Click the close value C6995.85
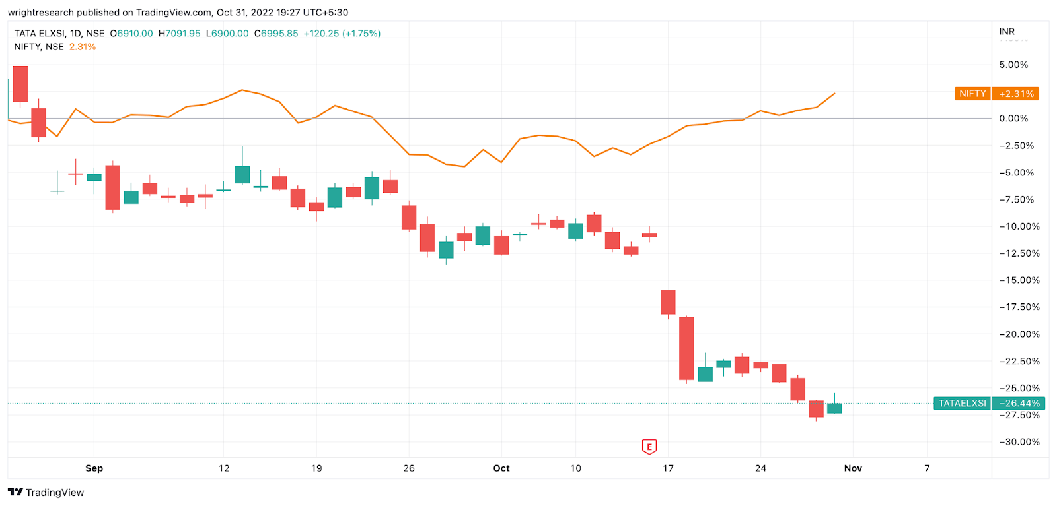The width and height of the screenshot is (1057, 506). pyautogui.click(x=276, y=33)
